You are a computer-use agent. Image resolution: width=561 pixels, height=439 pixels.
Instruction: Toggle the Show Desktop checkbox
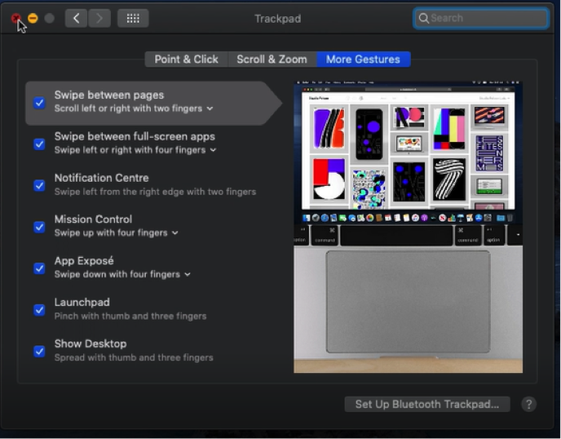coord(39,352)
